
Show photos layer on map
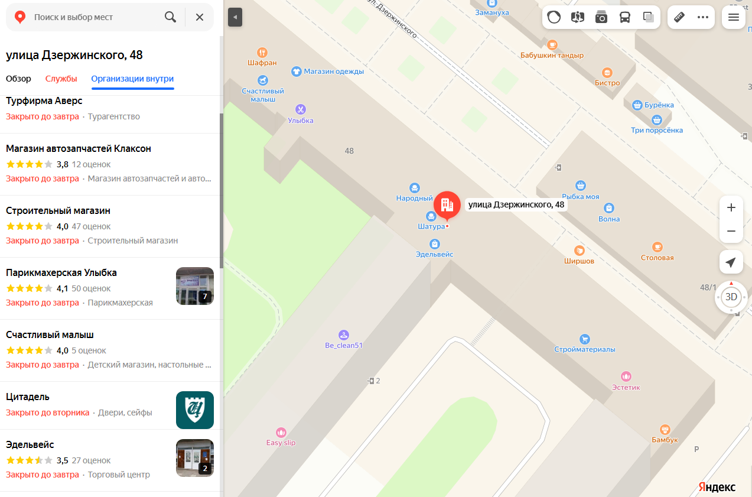pos(601,17)
